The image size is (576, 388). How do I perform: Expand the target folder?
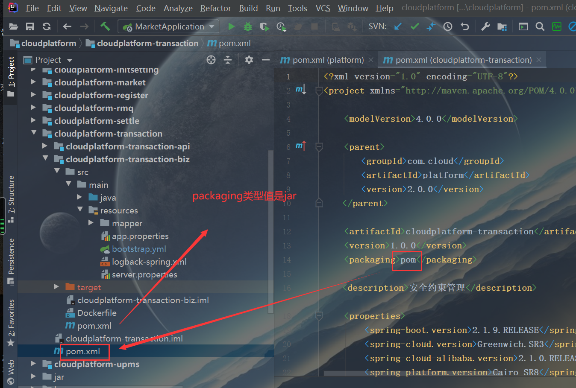pos(56,287)
